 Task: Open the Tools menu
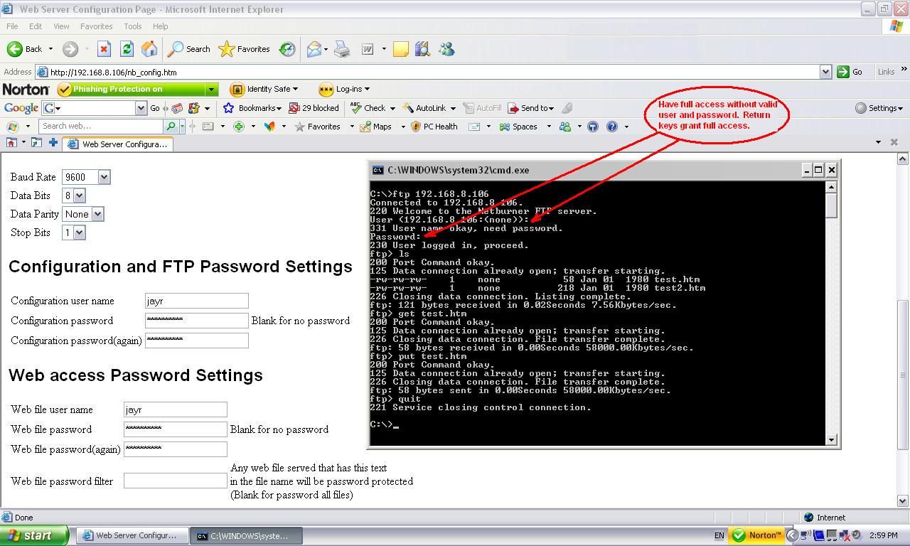point(132,26)
